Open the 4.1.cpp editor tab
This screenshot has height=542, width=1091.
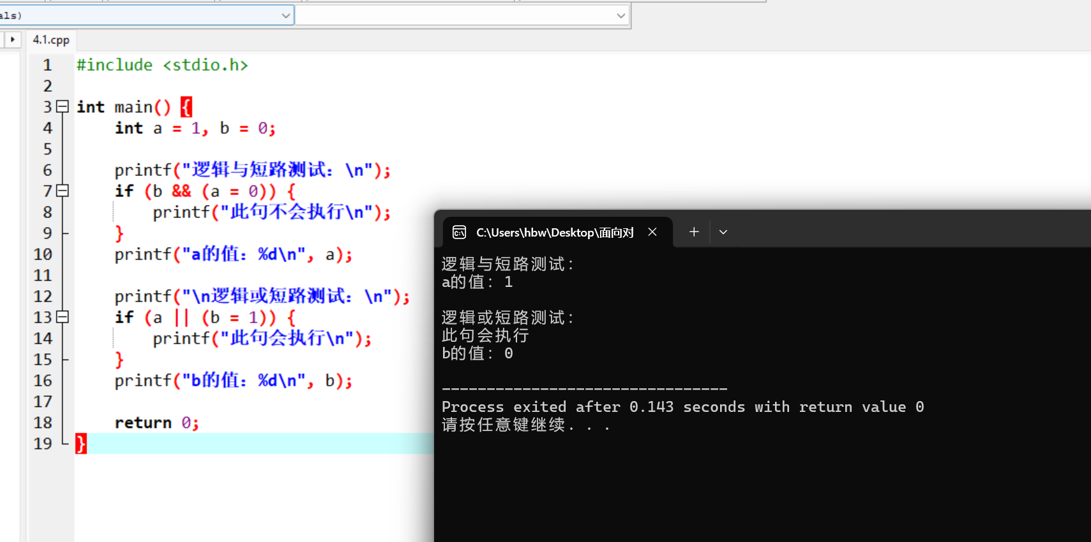click(x=51, y=40)
